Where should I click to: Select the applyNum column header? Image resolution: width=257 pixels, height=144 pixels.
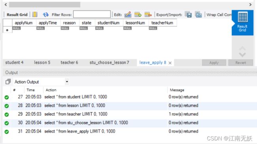tap(24, 23)
